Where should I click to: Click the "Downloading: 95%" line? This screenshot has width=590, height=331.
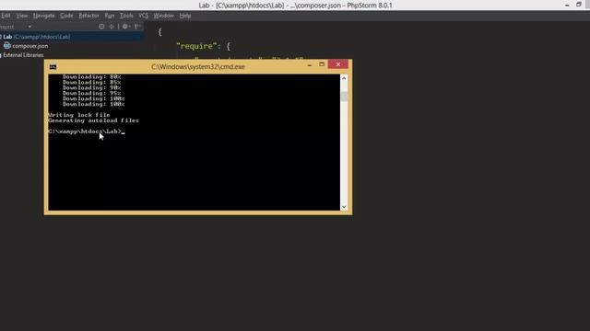click(x=91, y=93)
